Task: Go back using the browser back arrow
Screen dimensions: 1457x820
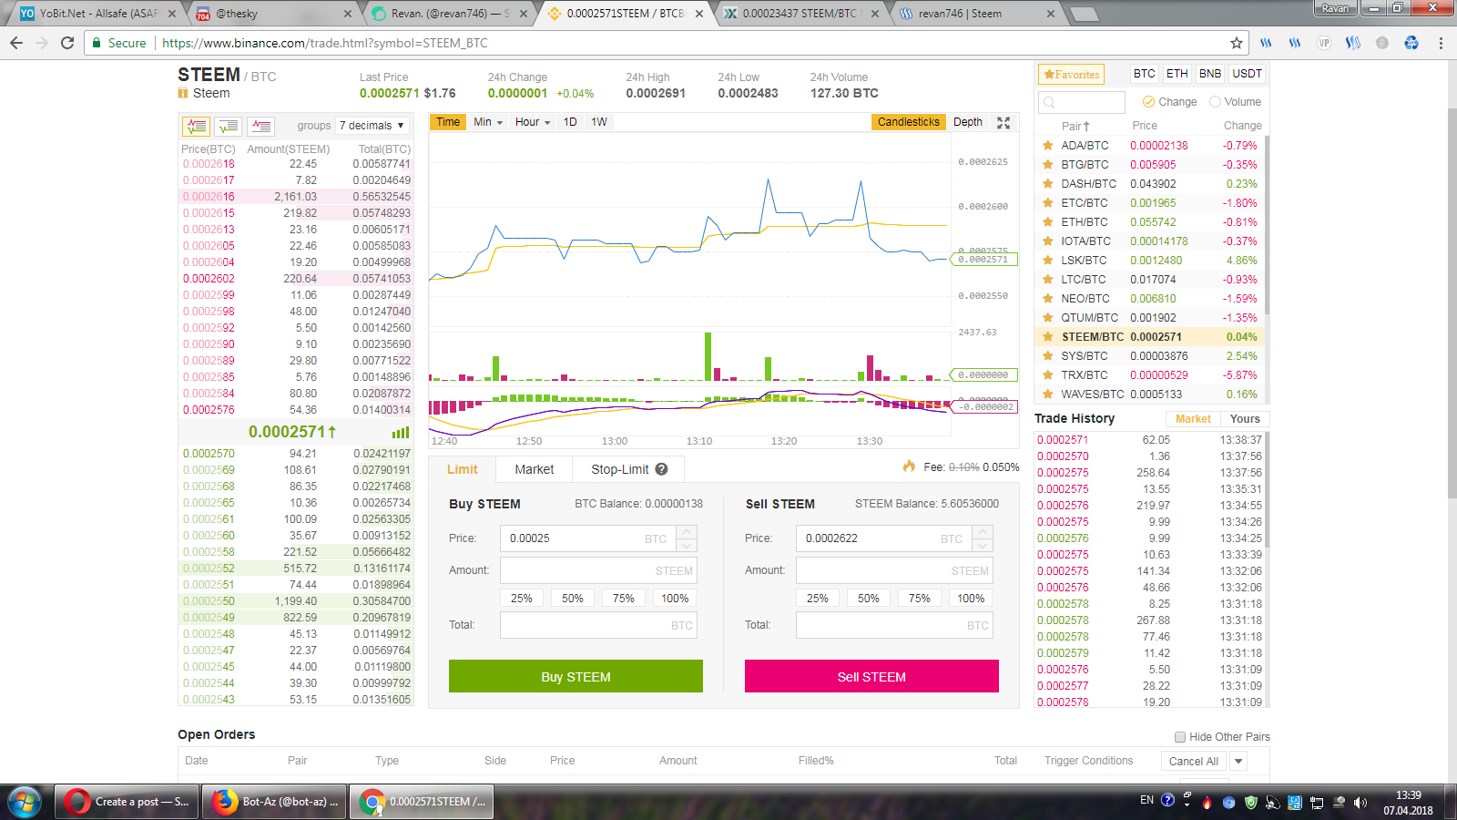Action: tap(16, 43)
